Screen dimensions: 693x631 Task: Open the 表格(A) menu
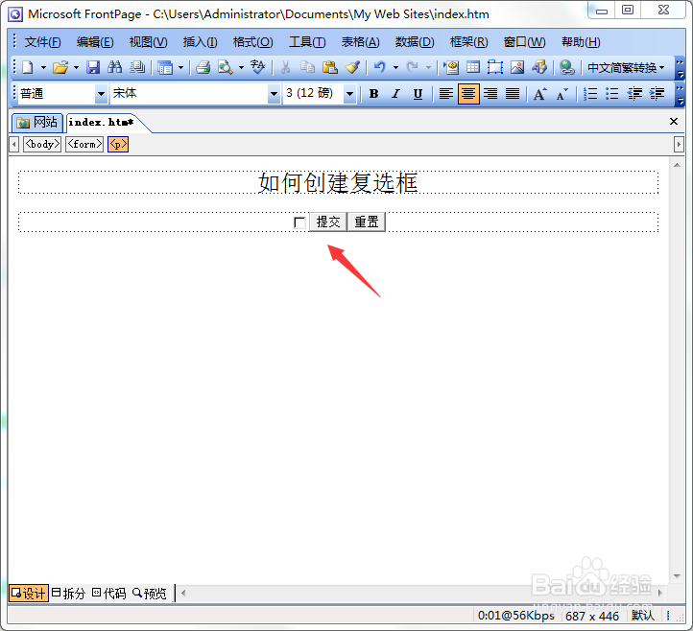click(360, 42)
